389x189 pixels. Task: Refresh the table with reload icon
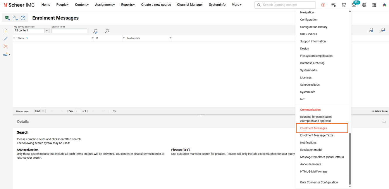click(x=114, y=111)
